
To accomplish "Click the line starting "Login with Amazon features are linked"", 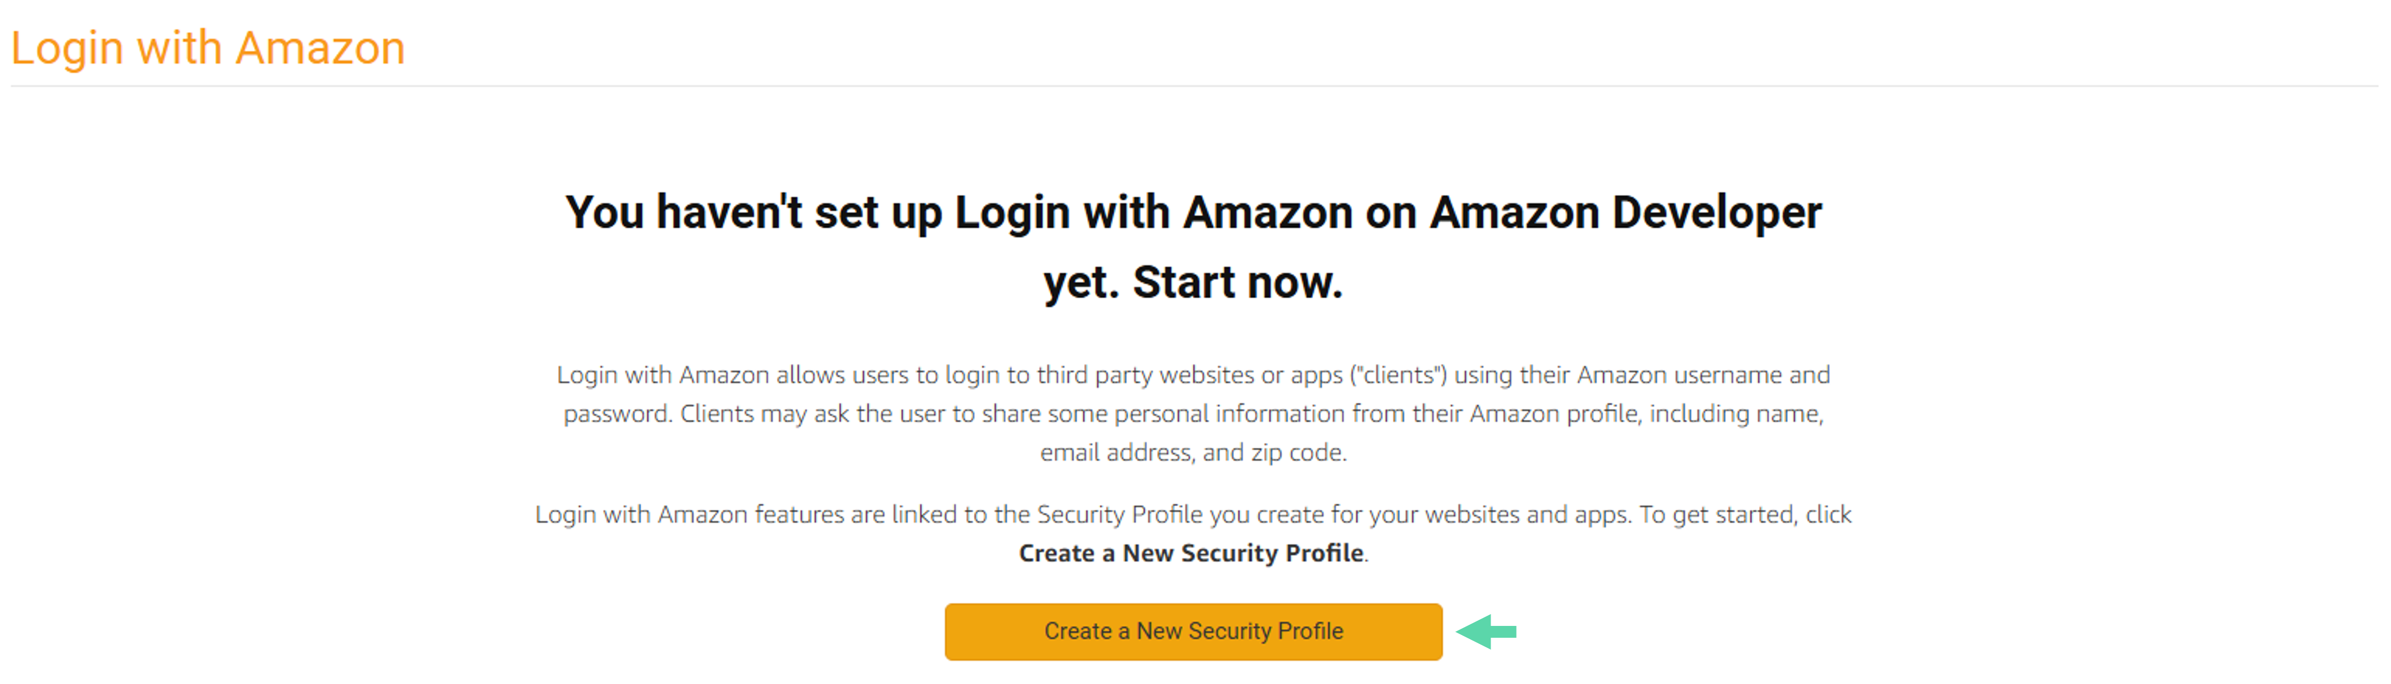I will pos(1193,514).
